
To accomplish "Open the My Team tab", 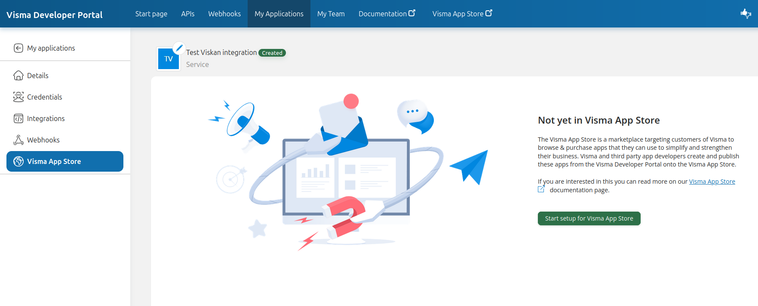I will click(331, 14).
